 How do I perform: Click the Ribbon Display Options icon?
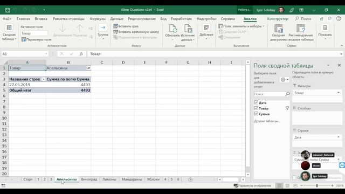301,10
